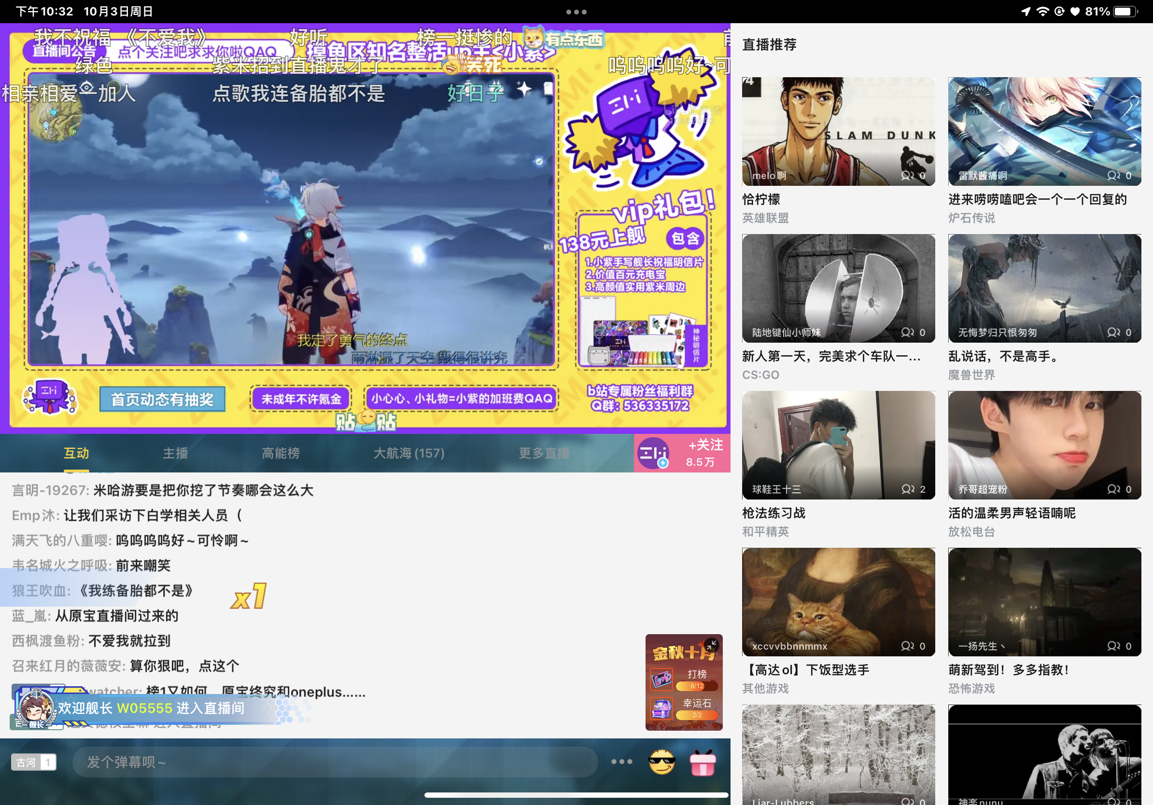The width and height of the screenshot is (1153, 805).
Task: Open the 无悔梦归只恨匆匆 stream thumbnail
Action: pos(1044,288)
